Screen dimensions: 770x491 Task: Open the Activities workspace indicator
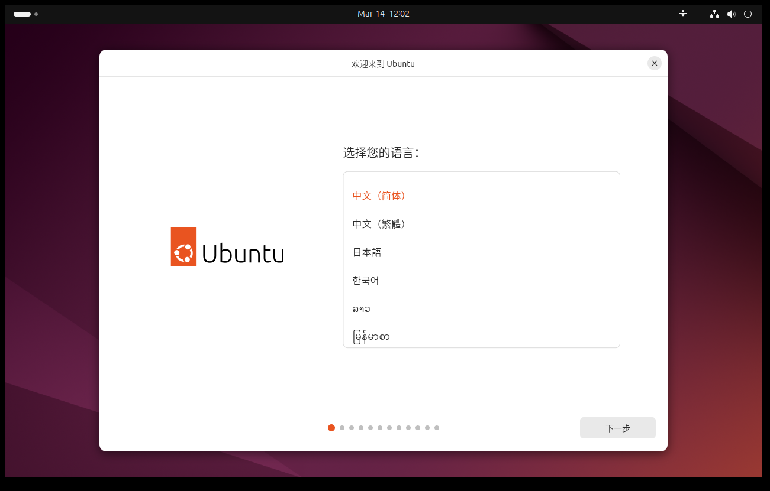(x=25, y=14)
